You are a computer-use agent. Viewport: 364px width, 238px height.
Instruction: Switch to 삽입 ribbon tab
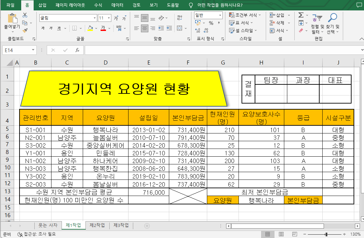click(x=42, y=5)
